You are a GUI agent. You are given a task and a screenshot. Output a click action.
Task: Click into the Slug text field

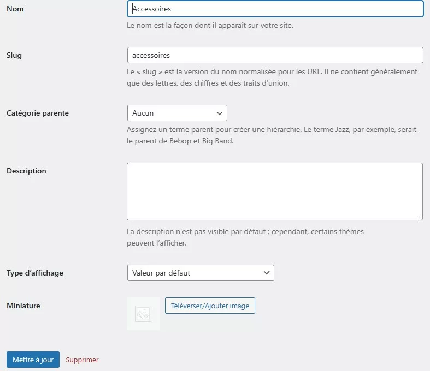pyautogui.click(x=275, y=55)
